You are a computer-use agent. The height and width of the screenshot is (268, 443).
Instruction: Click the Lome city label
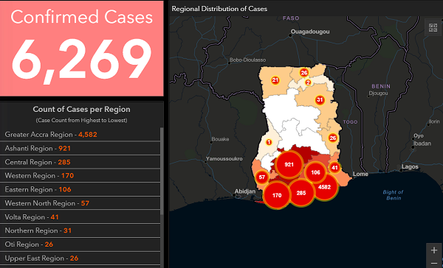[360, 174]
